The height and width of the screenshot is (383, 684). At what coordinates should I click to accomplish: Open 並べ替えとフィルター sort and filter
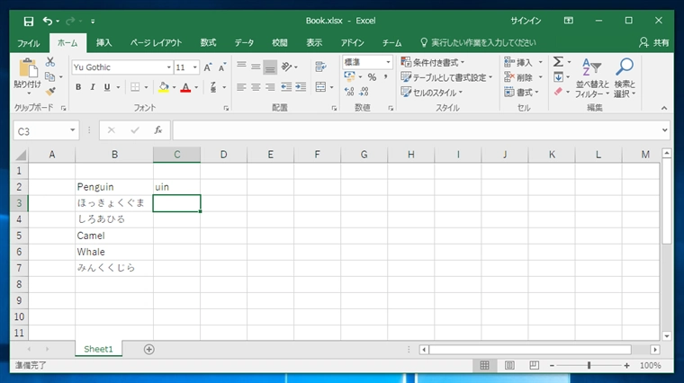click(x=592, y=78)
